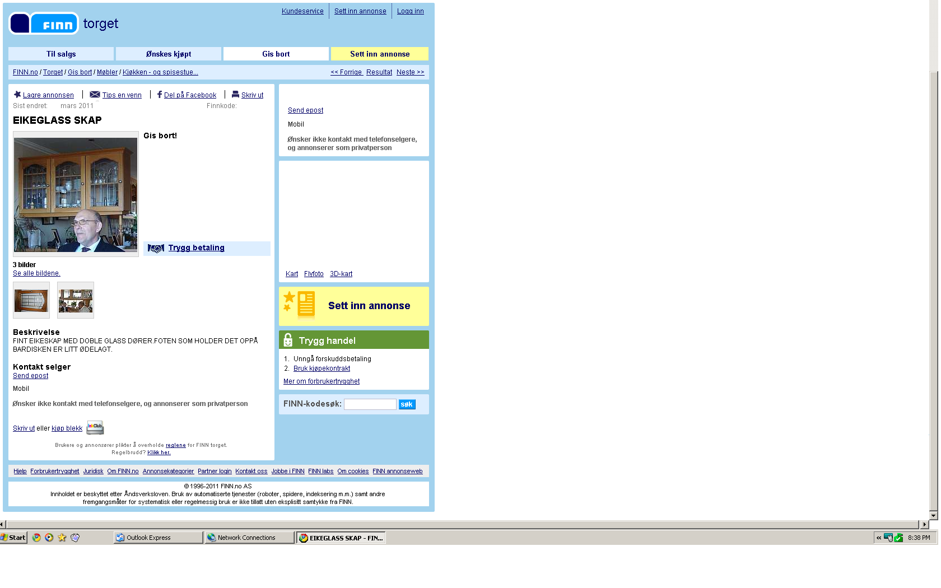Viewport: 941px width, 588px height.
Task: Click the yellow star quick launch icon
Action: pyautogui.click(x=62, y=538)
